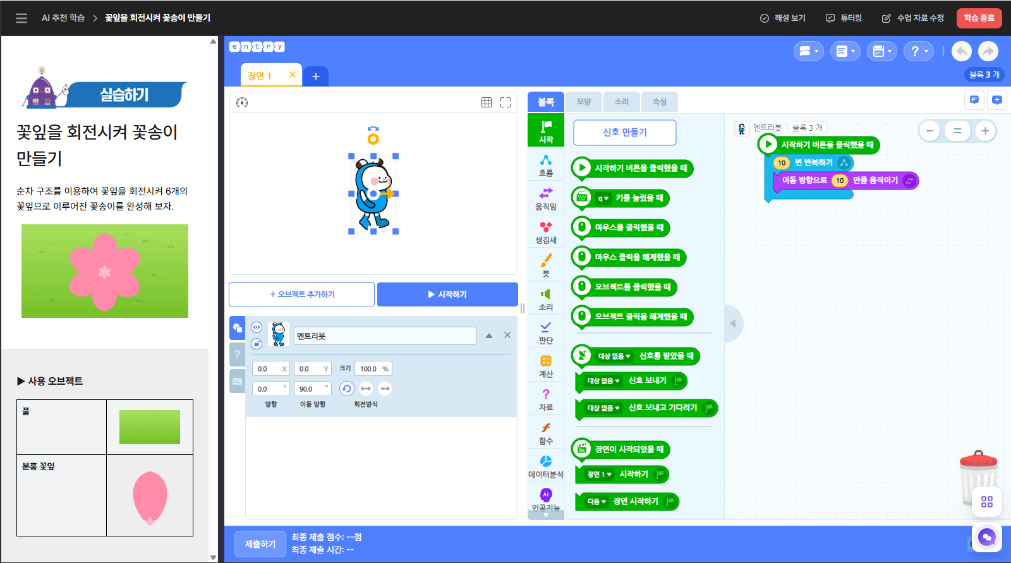The width and height of the screenshot is (1011, 563).
Task: Open 다음 dropdown in 장면 시작하기 block
Action: point(596,502)
